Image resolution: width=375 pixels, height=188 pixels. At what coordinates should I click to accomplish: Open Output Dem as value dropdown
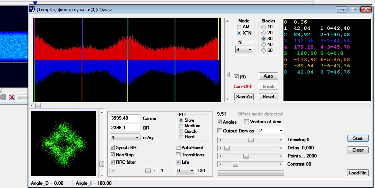tap(271, 131)
